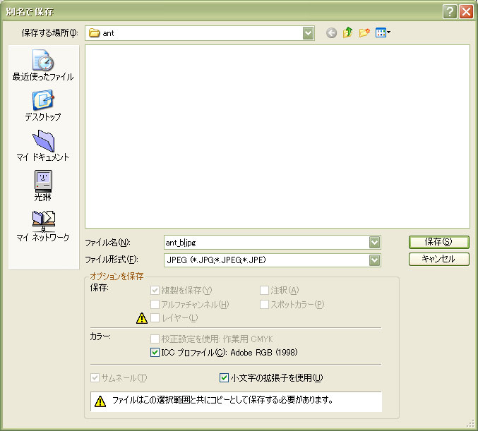Screen dimensions: 478x431
Task: Go up one folder level
Action: click(347, 32)
